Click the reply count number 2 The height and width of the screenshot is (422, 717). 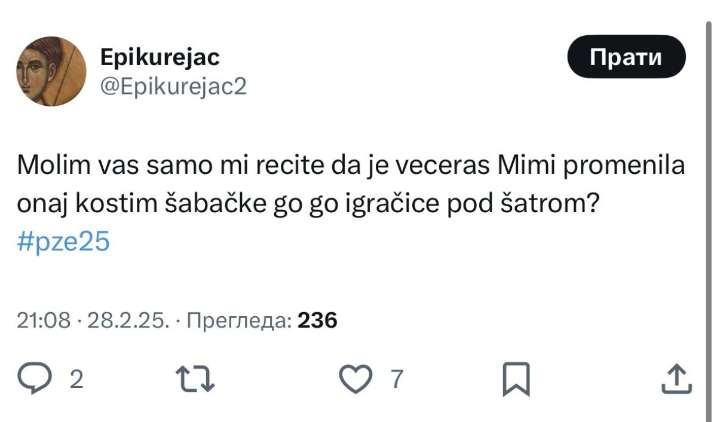[76, 380]
